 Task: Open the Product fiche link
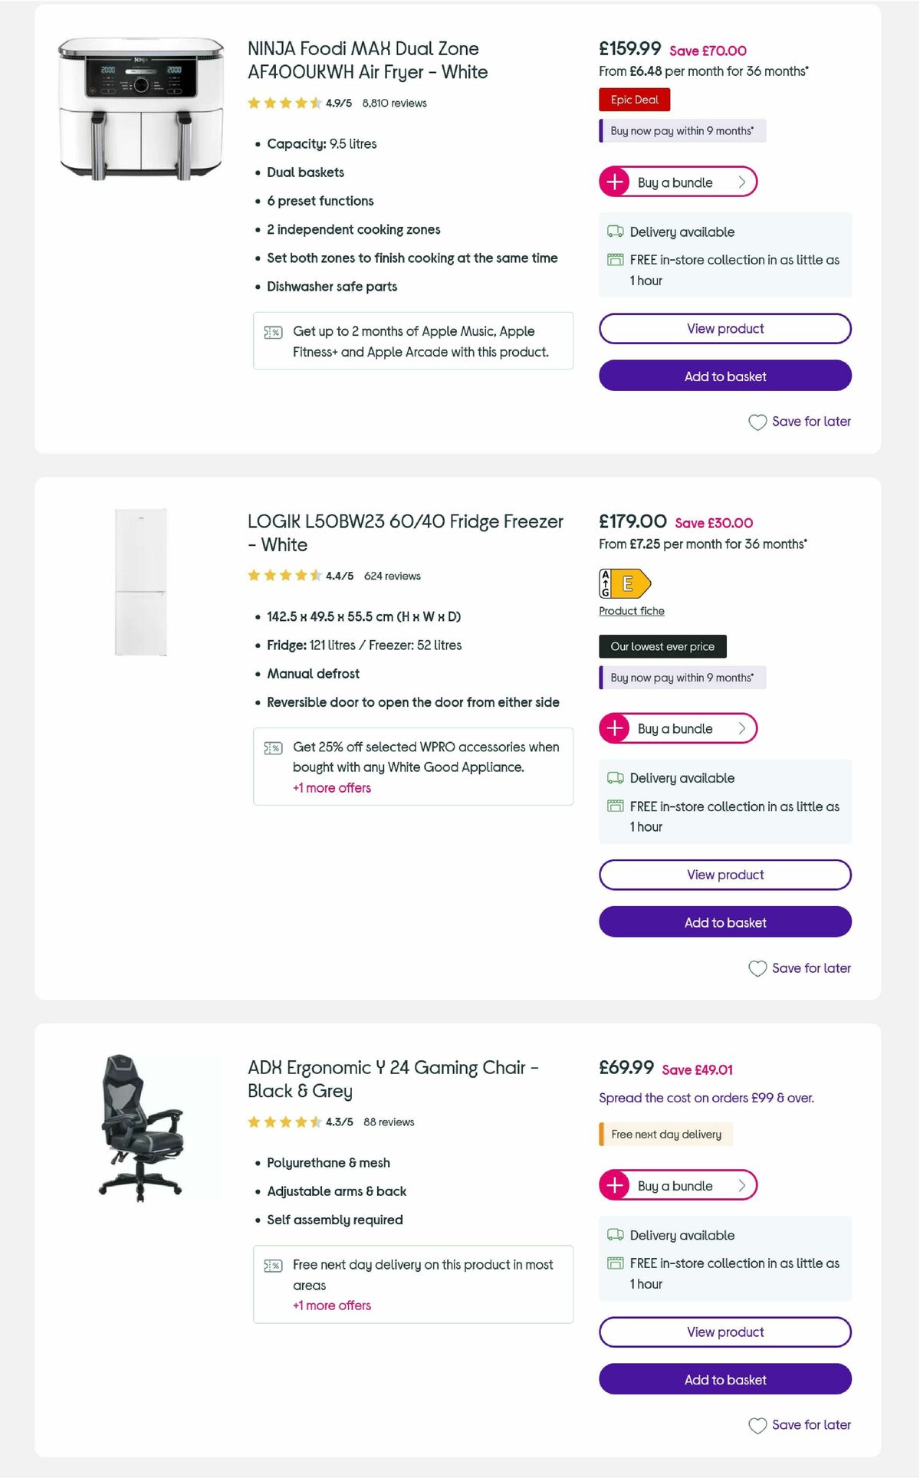pos(632,610)
